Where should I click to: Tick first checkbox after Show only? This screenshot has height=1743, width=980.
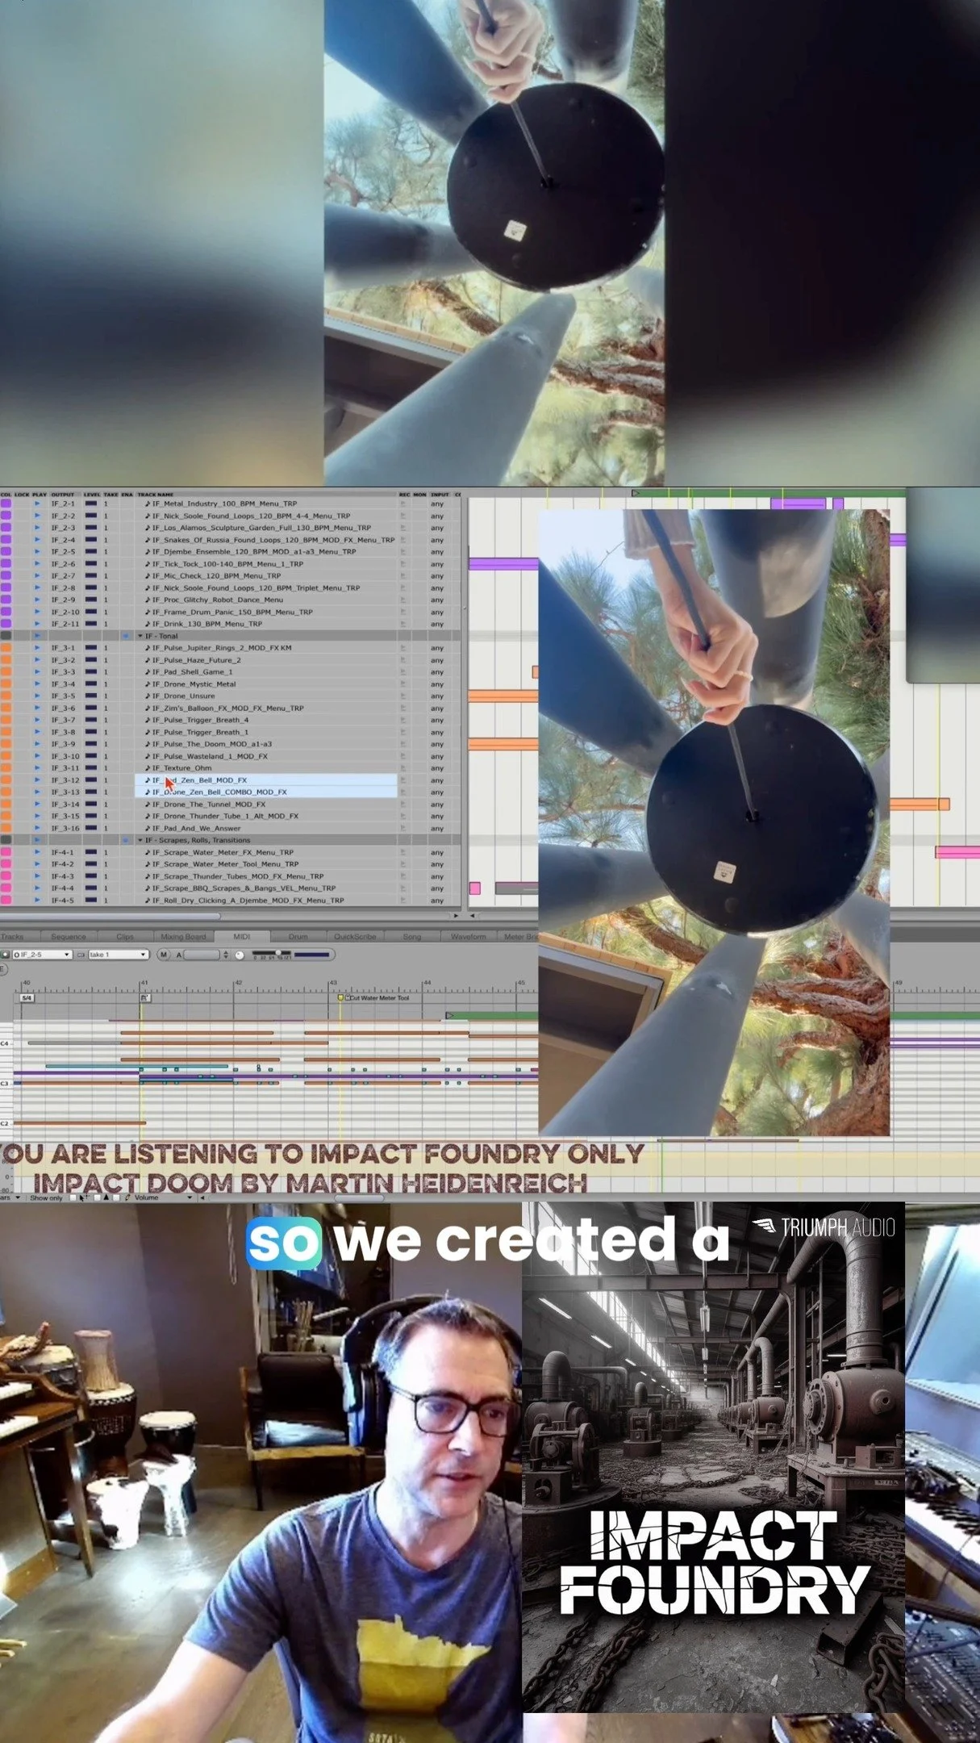pos(73,1198)
